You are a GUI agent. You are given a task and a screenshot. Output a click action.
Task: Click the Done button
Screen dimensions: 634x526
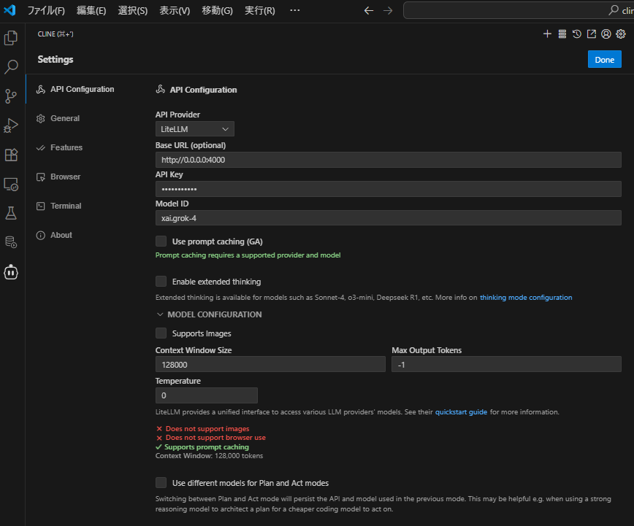coord(605,59)
